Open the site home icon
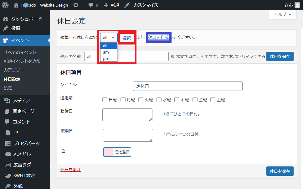Image resolution: width=303 pixels, height=189 pixels. (x=17, y=5)
